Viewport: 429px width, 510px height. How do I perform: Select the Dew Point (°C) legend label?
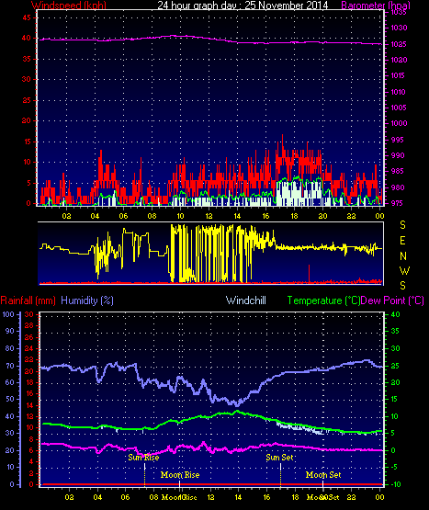click(x=392, y=300)
